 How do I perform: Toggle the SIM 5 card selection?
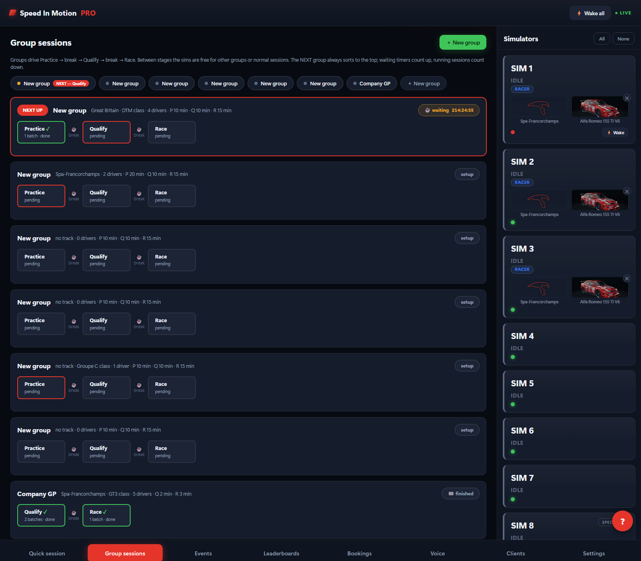pyautogui.click(x=569, y=391)
